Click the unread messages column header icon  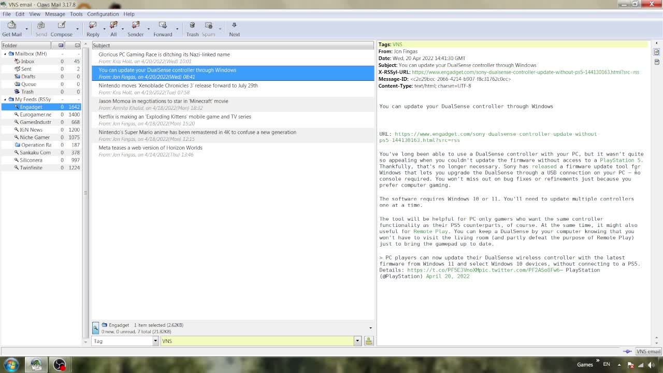click(x=77, y=46)
